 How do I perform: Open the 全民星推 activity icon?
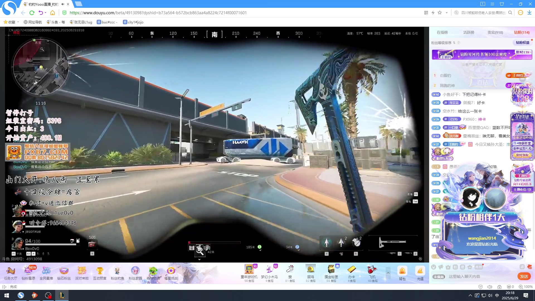point(46,273)
